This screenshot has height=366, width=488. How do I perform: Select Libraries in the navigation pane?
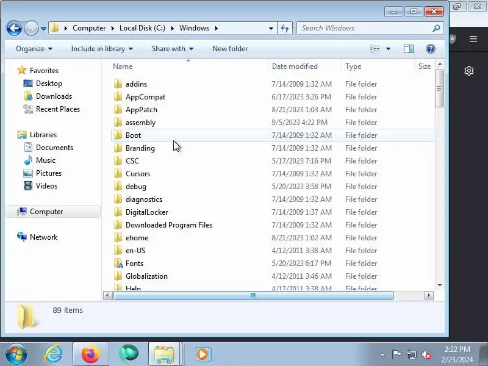click(x=43, y=135)
